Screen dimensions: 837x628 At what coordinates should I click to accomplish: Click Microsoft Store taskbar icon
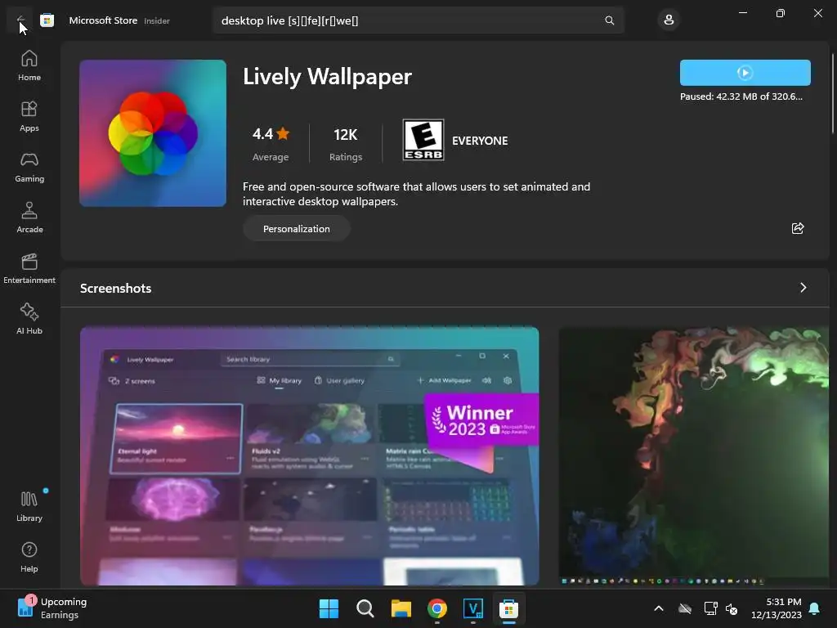(x=508, y=608)
